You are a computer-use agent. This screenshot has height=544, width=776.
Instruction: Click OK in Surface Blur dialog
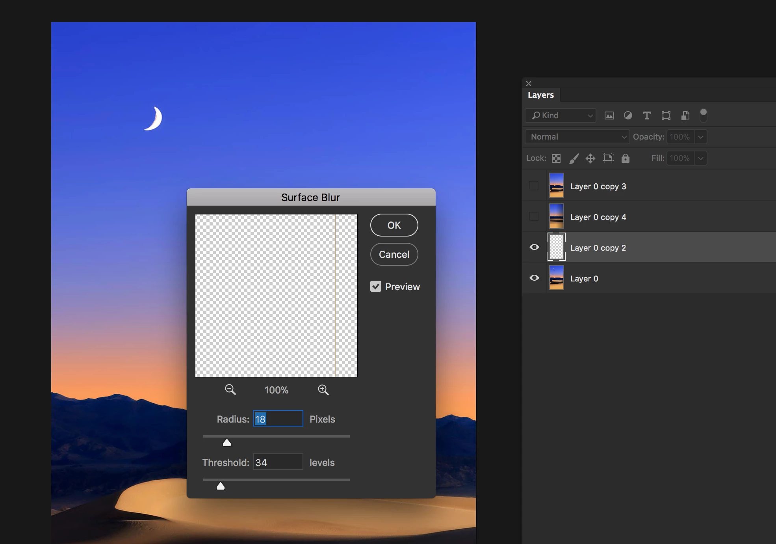coord(394,225)
